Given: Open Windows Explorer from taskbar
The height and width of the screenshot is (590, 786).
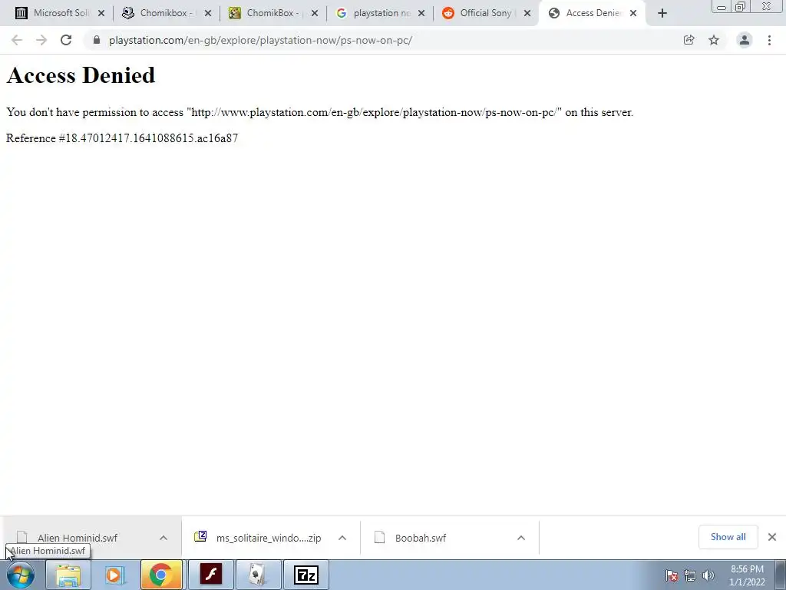Looking at the screenshot, I should click(68, 575).
